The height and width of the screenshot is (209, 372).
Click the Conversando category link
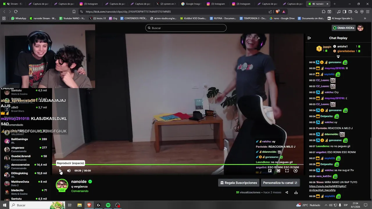point(80,191)
